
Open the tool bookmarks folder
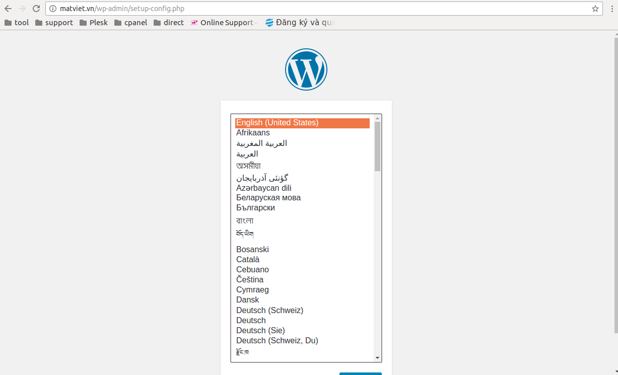[x=17, y=23]
